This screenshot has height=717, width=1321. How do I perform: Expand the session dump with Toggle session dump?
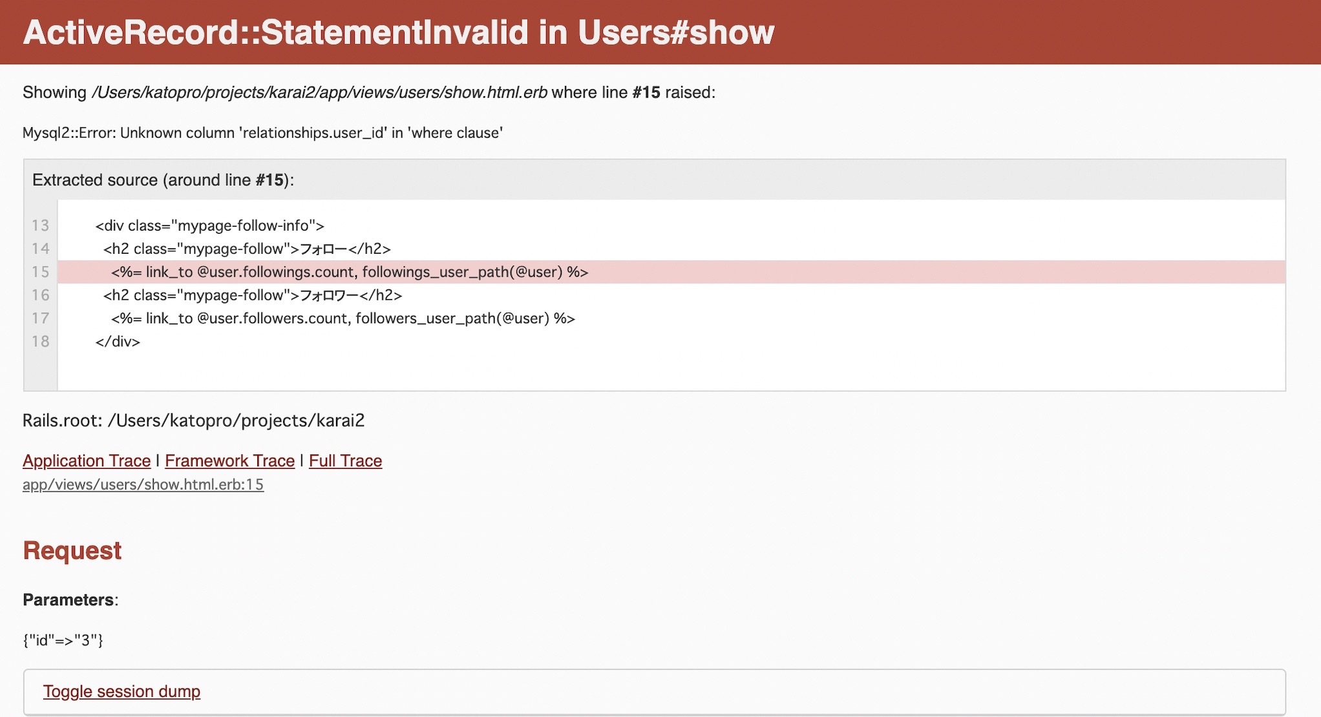pyautogui.click(x=122, y=691)
